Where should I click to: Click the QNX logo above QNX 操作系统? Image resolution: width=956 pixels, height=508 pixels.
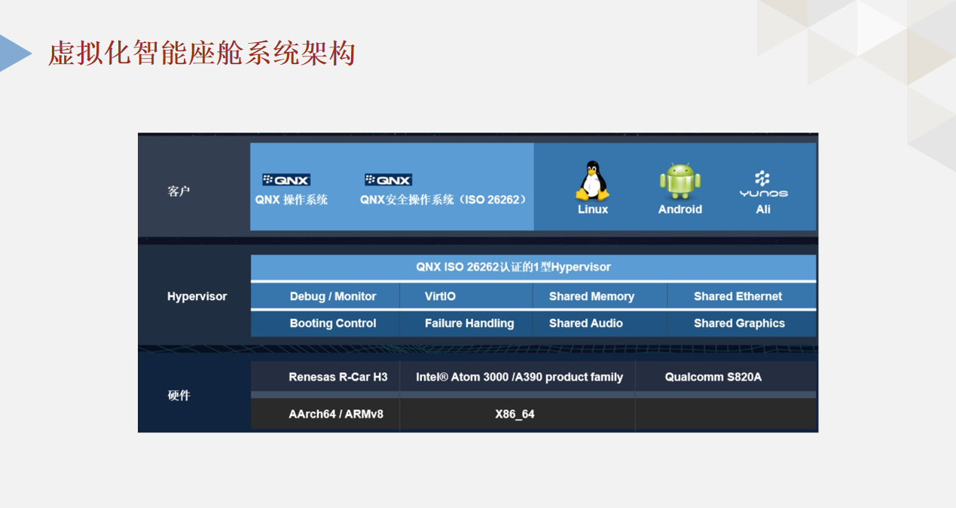(286, 180)
